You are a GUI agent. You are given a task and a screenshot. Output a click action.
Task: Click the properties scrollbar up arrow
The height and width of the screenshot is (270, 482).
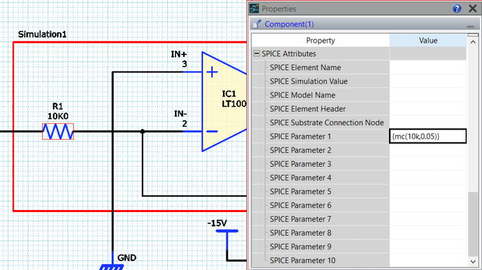tap(473, 42)
